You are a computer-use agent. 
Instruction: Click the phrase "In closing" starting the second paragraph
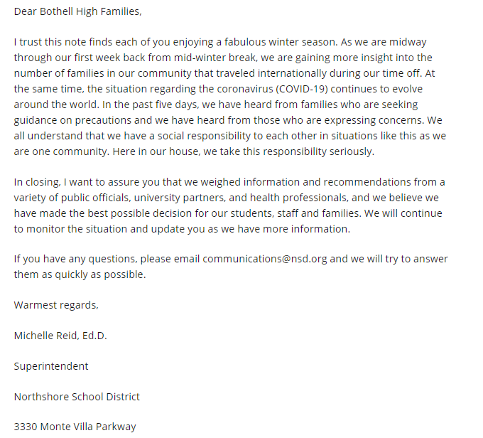[x=36, y=182]
